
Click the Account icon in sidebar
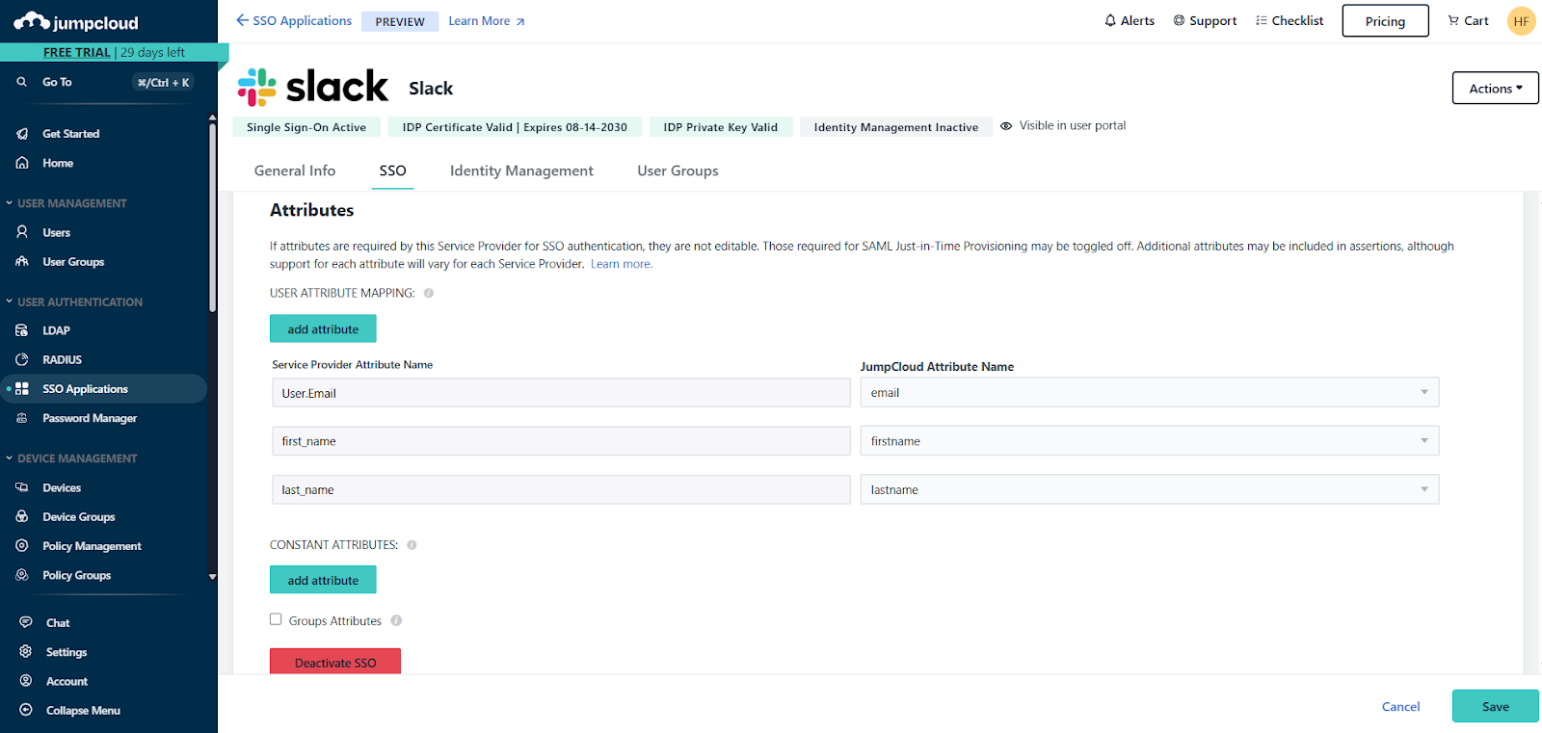pyautogui.click(x=26, y=681)
